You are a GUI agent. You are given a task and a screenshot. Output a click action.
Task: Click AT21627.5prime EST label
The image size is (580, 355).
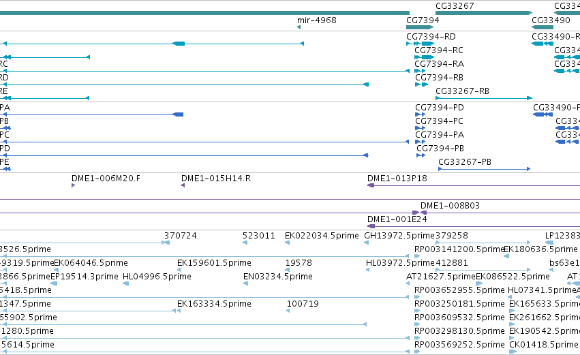[441, 277]
